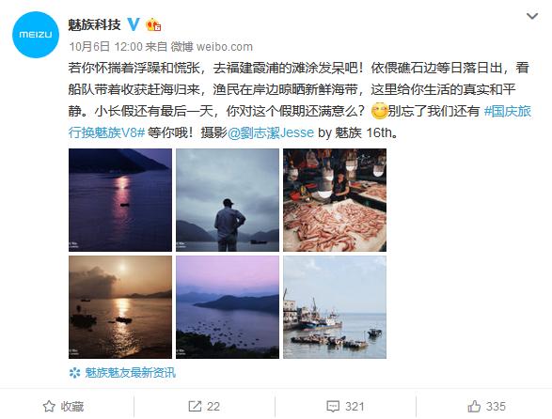
Task: View the purple sunset water reflection photo
Action: [120, 200]
